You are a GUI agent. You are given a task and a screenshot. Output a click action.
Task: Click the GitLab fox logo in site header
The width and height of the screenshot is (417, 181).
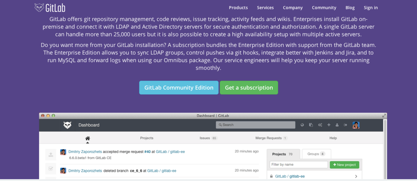pyautogui.click(x=39, y=7)
